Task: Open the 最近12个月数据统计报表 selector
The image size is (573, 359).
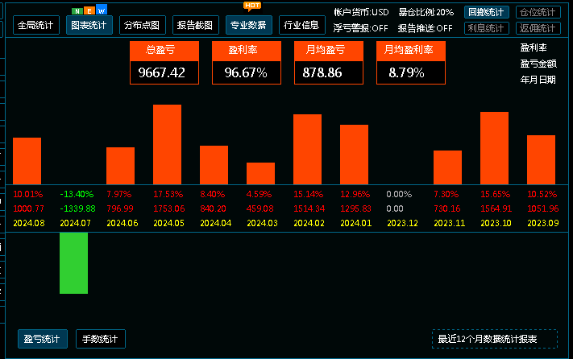Action: tap(494, 339)
